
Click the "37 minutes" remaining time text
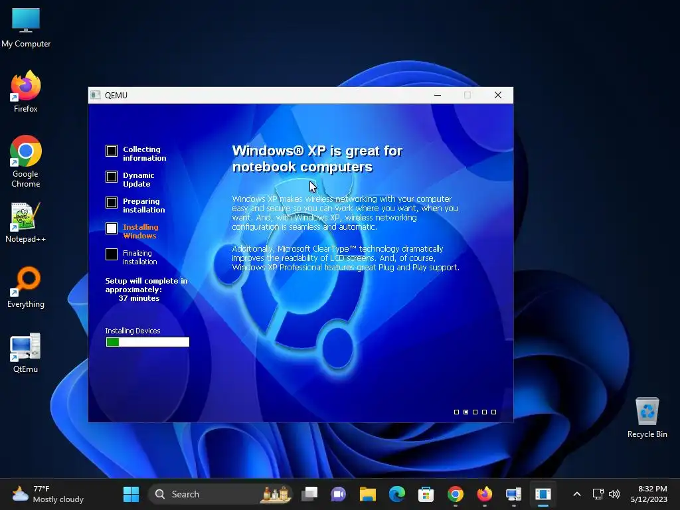pyautogui.click(x=139, y=298)
